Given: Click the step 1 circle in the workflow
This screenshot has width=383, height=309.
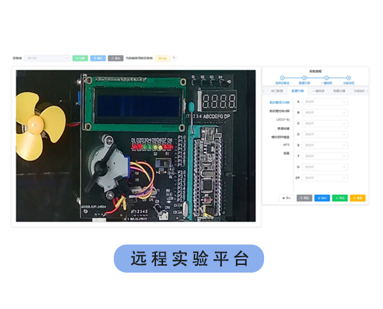Looking at the screenshot, I should (x=282, y=78).
